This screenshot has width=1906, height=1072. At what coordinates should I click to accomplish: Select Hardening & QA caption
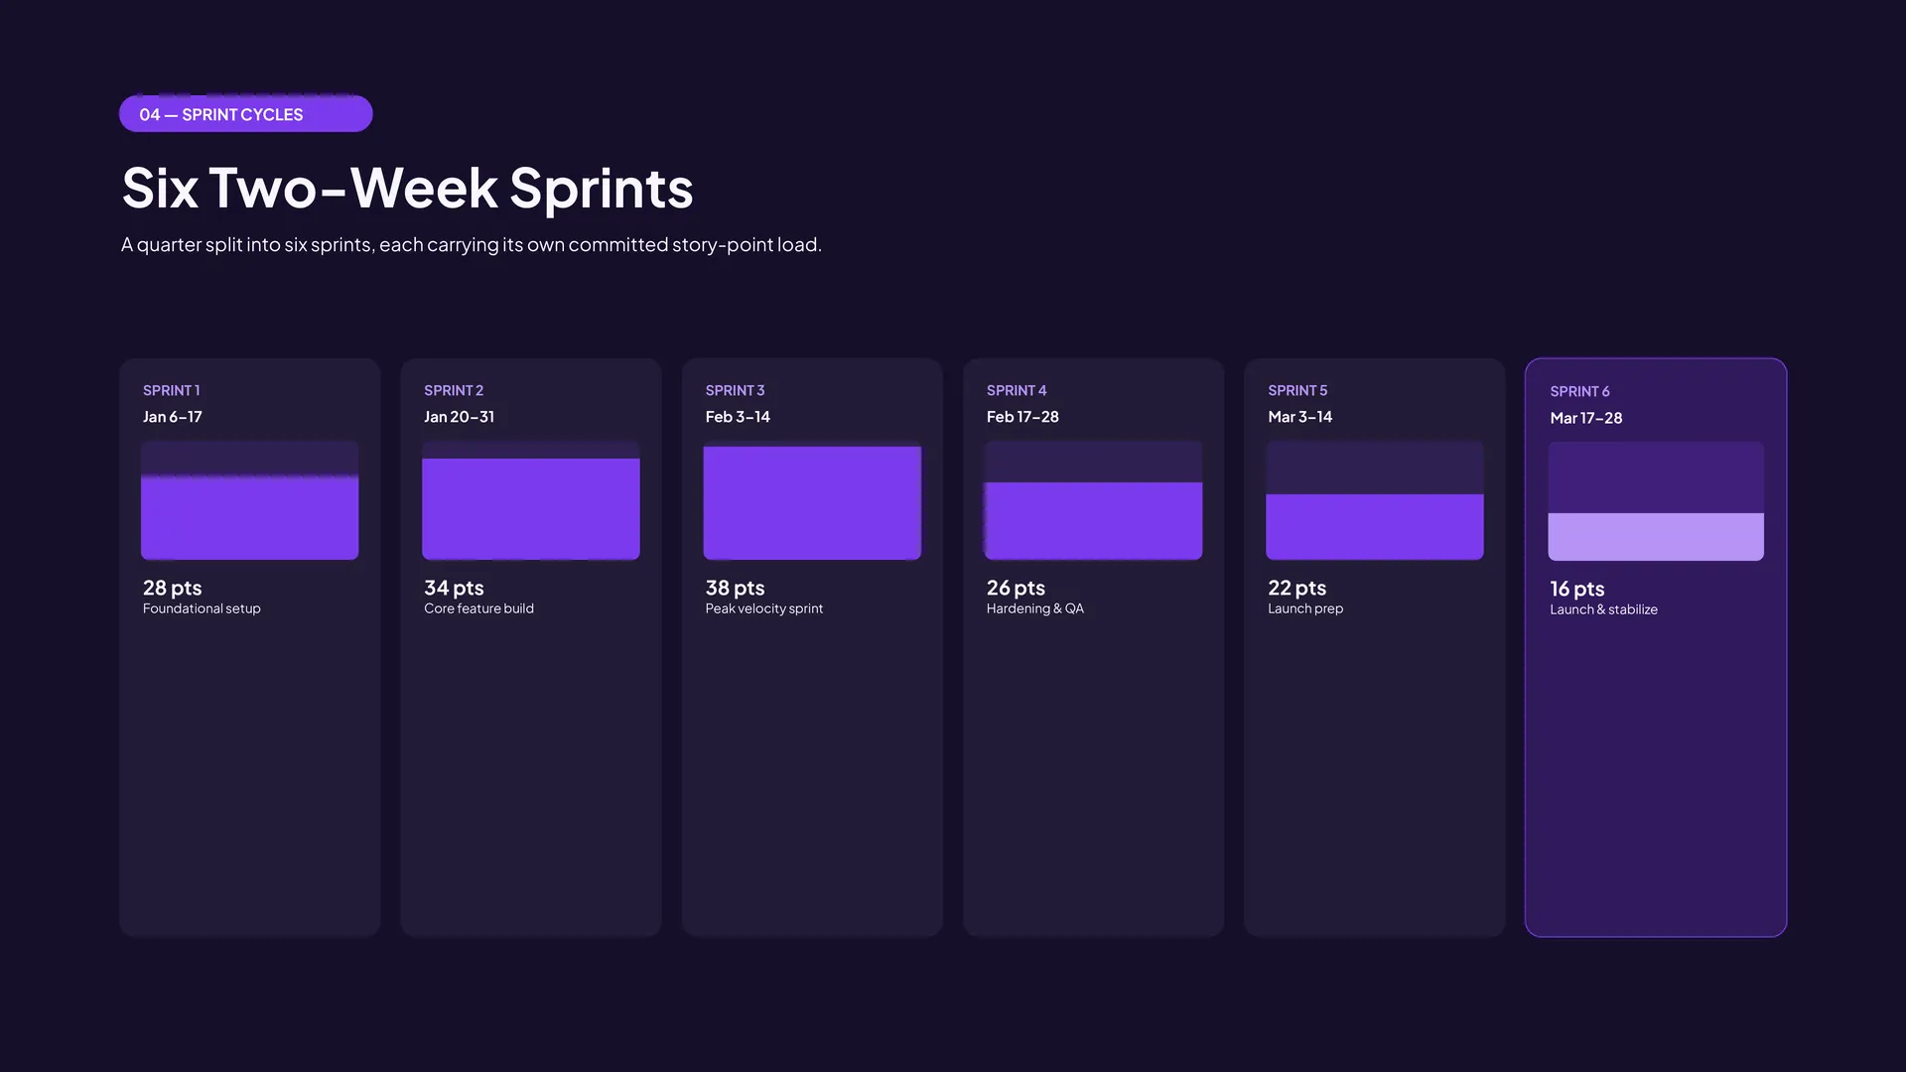1034,608
